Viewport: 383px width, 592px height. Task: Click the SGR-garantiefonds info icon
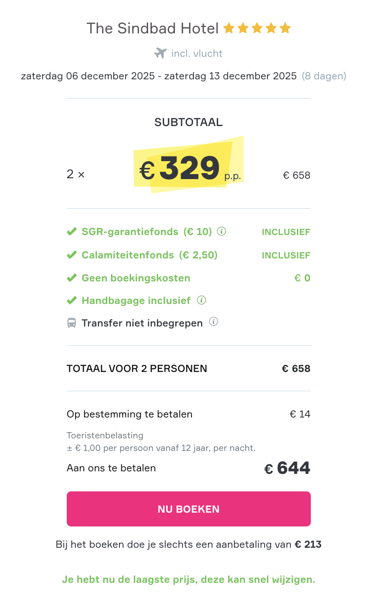[222, 231]
